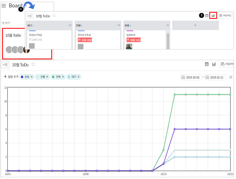Open the 대기 column options menu
The image size is (236, 179).
click(x=69, y=26)
